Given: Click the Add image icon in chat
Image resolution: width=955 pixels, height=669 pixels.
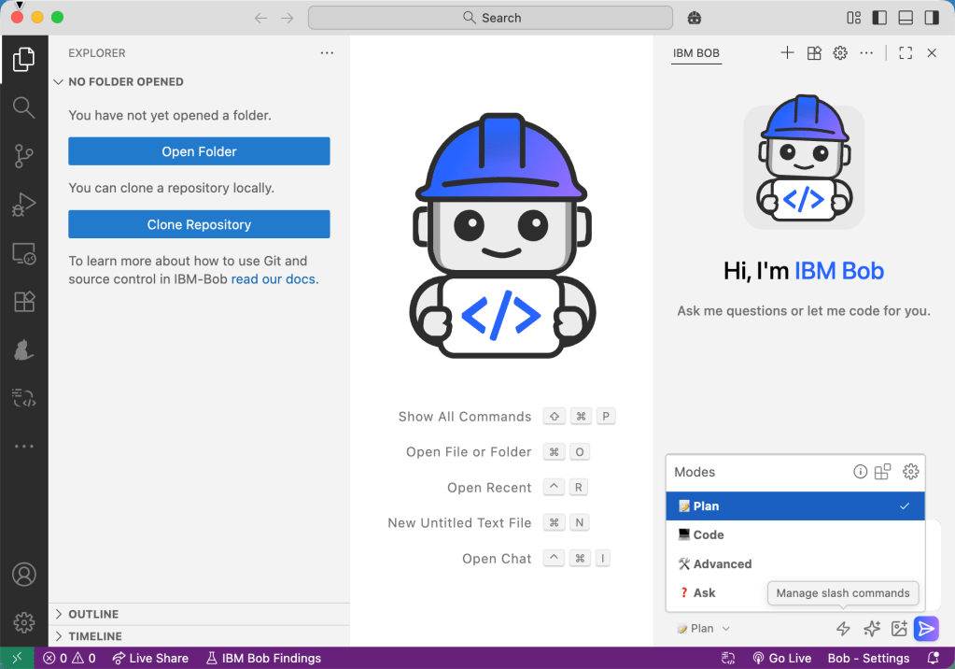Looking at the screenshot, I should [x=899, y=629].
